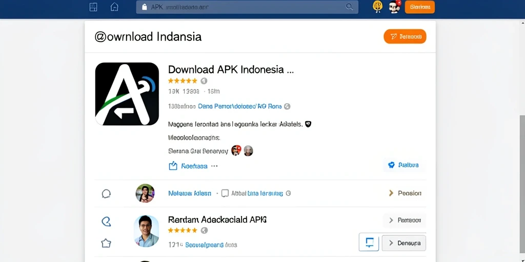Screen dimensions: 525x262
Task: Click the share icon beside Noefiasa
Action: pos(173,165)
